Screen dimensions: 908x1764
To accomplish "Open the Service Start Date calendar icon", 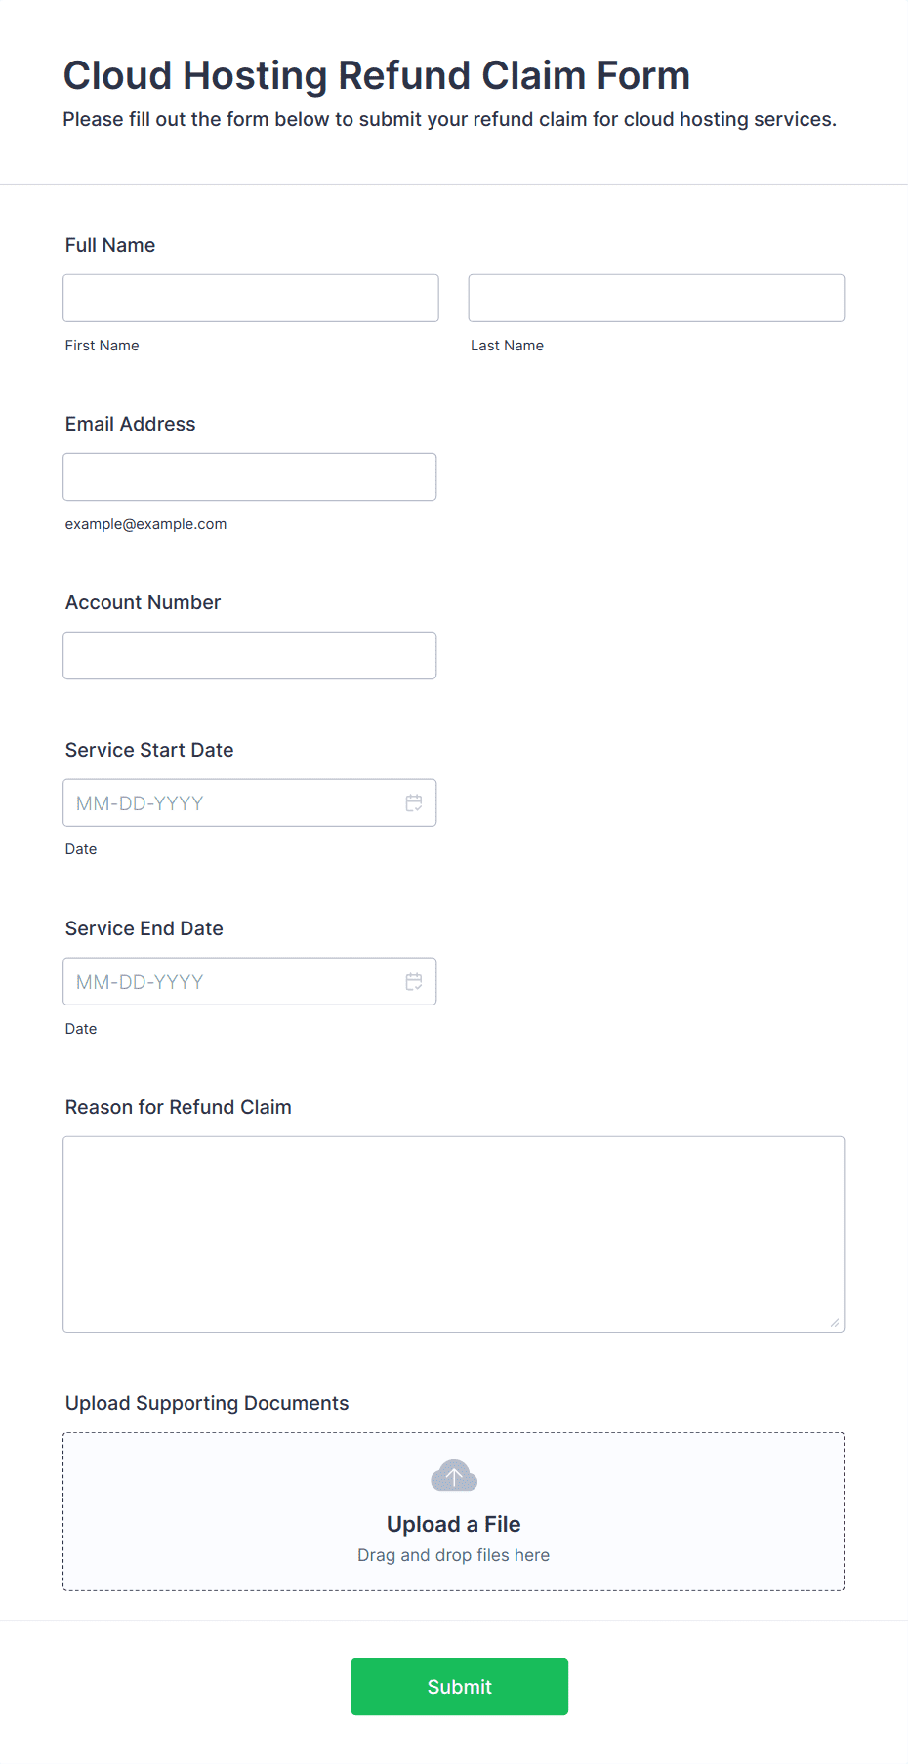I will (414, 802).
